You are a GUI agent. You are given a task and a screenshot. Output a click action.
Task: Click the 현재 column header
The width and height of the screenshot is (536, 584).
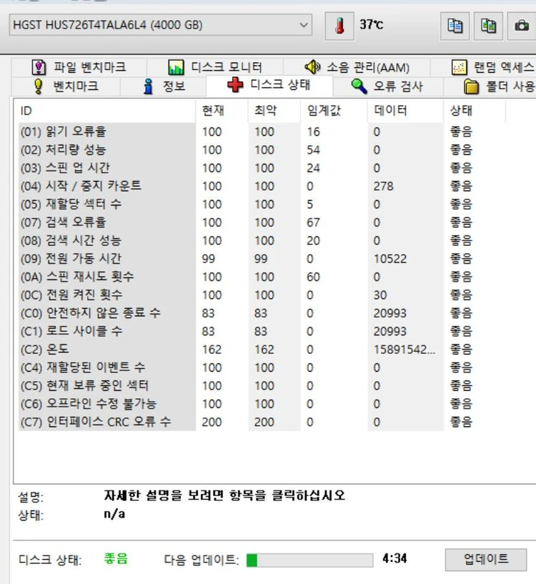(x=222, y=111)
